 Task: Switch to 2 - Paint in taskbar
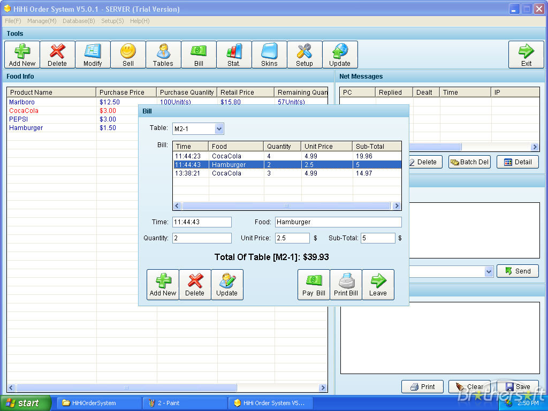click(x=185, y=403)
